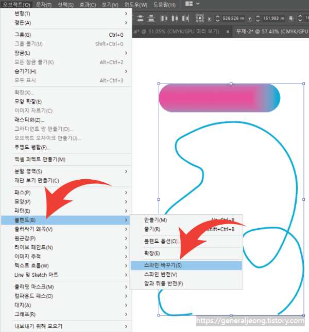Expand the 패스(P) submenu arrow
This screenshot has width=309, height=332.
[x=126, y=193]
